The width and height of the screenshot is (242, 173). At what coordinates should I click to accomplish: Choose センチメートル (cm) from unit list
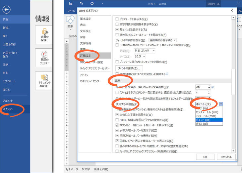(x=209, y=112)
